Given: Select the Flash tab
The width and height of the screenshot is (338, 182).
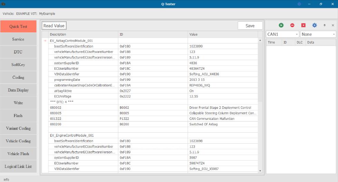Looking at the screenshot, I should click(x=18, y=116).
